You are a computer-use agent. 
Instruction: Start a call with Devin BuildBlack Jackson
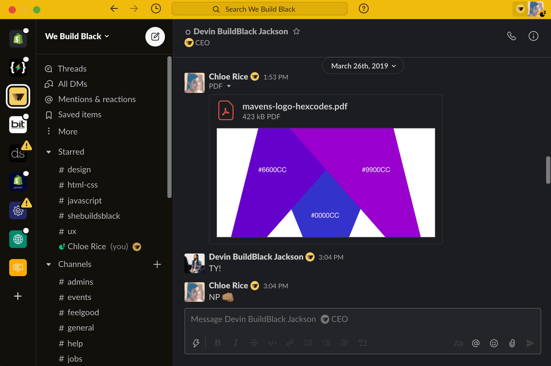[x=511, y=36]
